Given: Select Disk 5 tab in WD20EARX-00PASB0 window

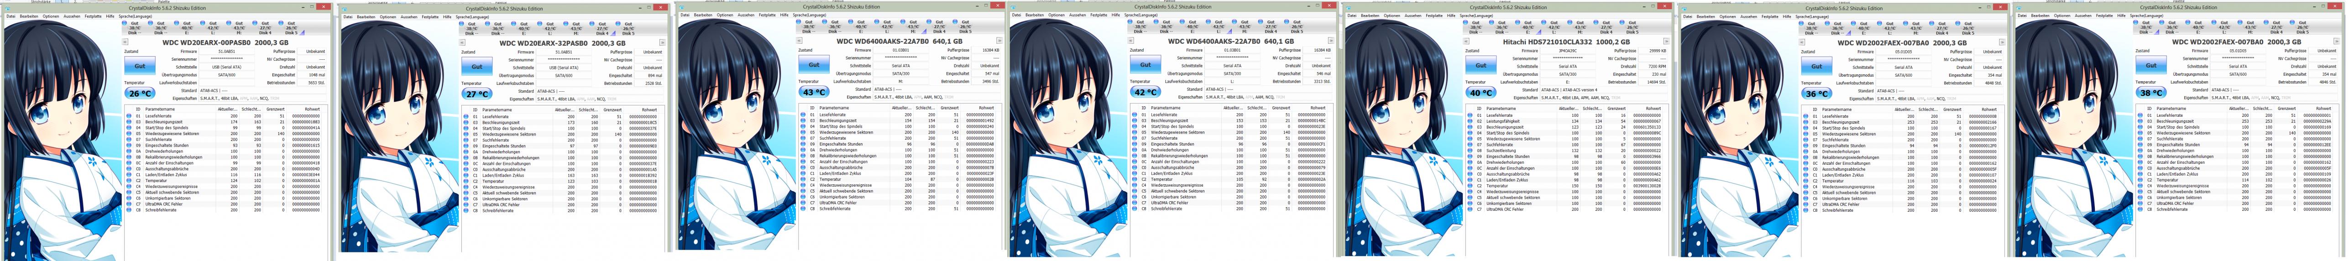Looking at the screenshot, I should point(292,28).
